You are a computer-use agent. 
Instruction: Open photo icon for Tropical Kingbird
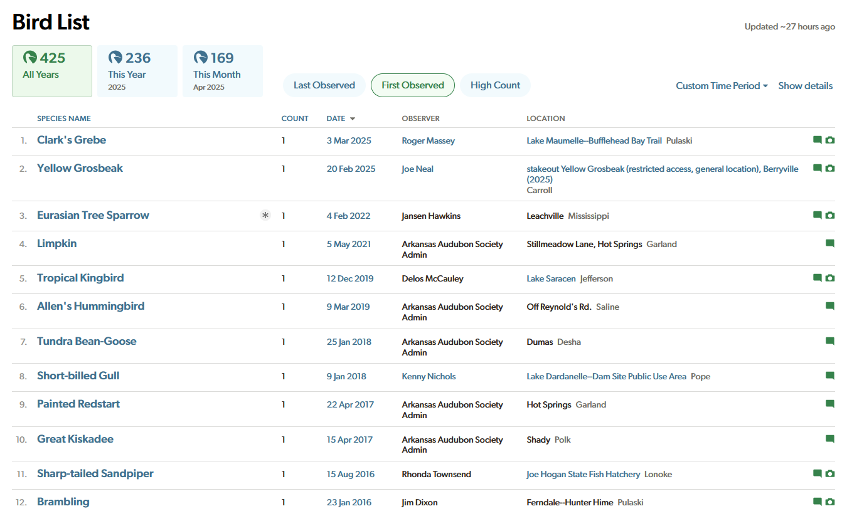click(x=830, y=278)
